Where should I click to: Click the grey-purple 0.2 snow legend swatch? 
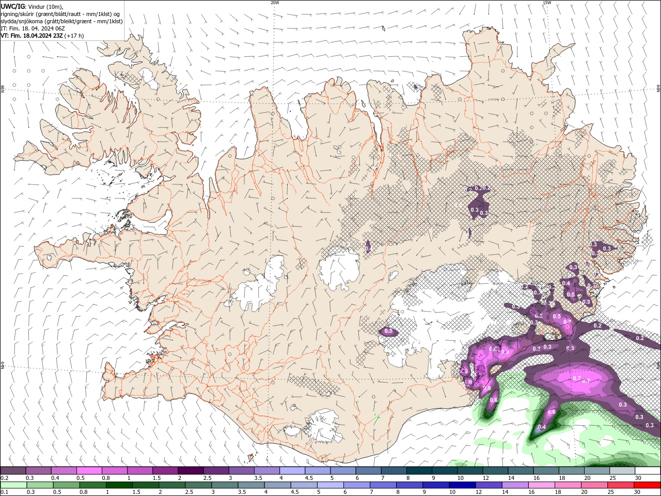13,471
